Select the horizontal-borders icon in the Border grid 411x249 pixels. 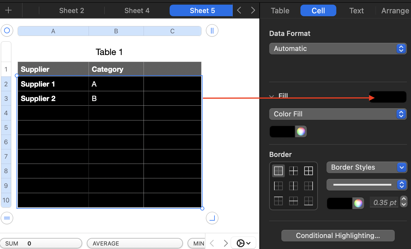point(293,201)
